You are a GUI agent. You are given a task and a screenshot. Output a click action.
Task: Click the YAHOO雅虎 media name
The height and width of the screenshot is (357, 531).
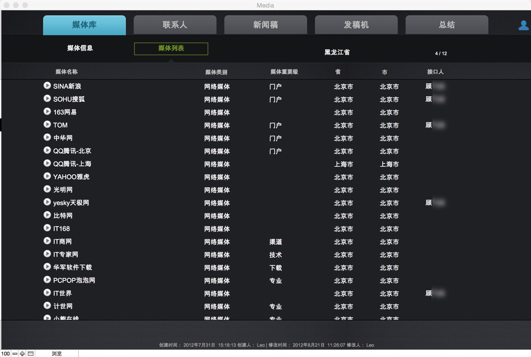tap(71, 177)
